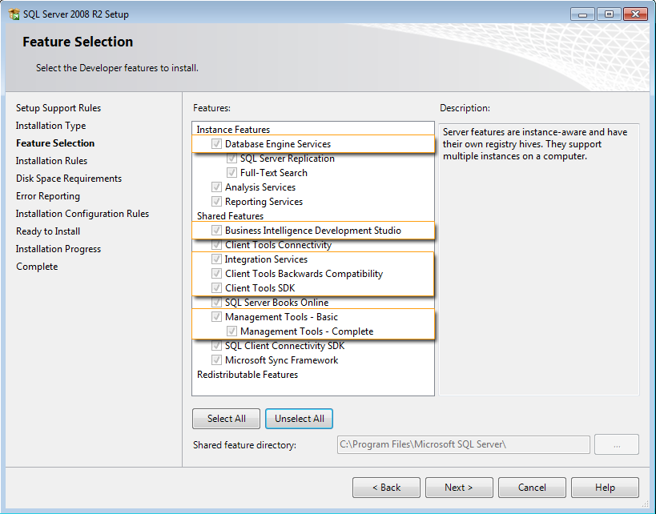Cancel the SQL Server setup
Viewport: 656px width, 514px height.
point(532,488)
